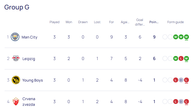
Task: Click the Man City club crest
Action: 15,37
